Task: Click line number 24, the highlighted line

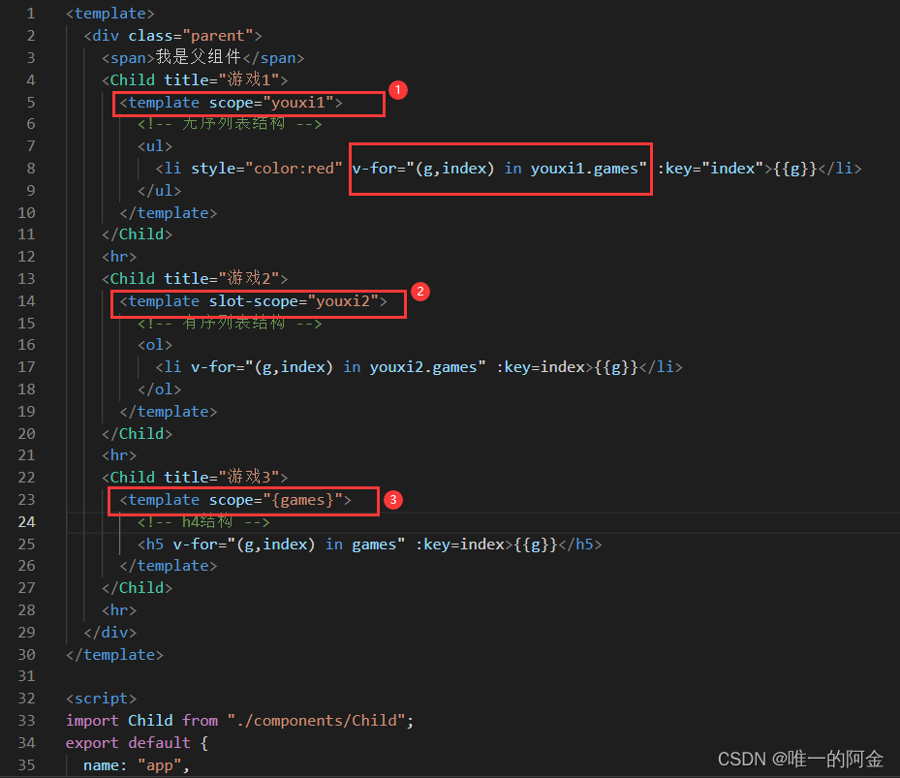Action: click(26, 522)
